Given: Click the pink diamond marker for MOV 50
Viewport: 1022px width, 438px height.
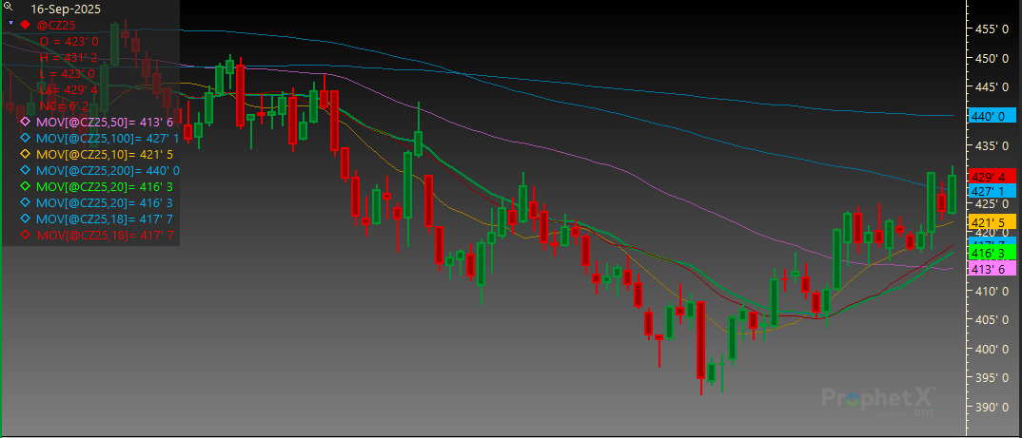Looking at the screenshot, I should click(x=26, y=123).
